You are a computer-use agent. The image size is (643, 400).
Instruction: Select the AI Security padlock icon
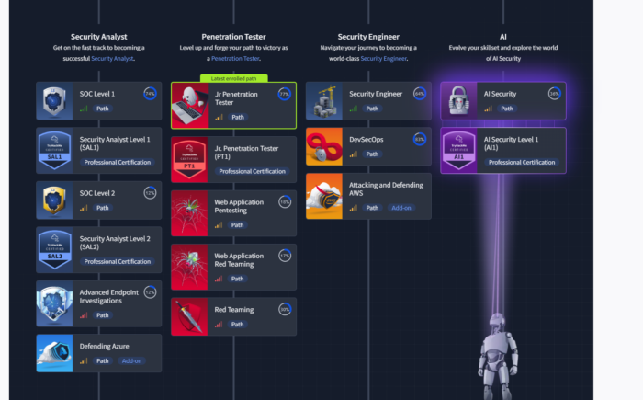(459, 101)
